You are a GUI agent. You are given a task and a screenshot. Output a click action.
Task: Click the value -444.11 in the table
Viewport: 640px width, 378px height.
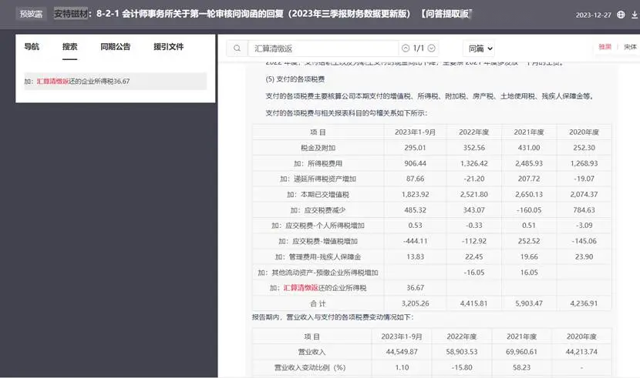pos(415,241)
